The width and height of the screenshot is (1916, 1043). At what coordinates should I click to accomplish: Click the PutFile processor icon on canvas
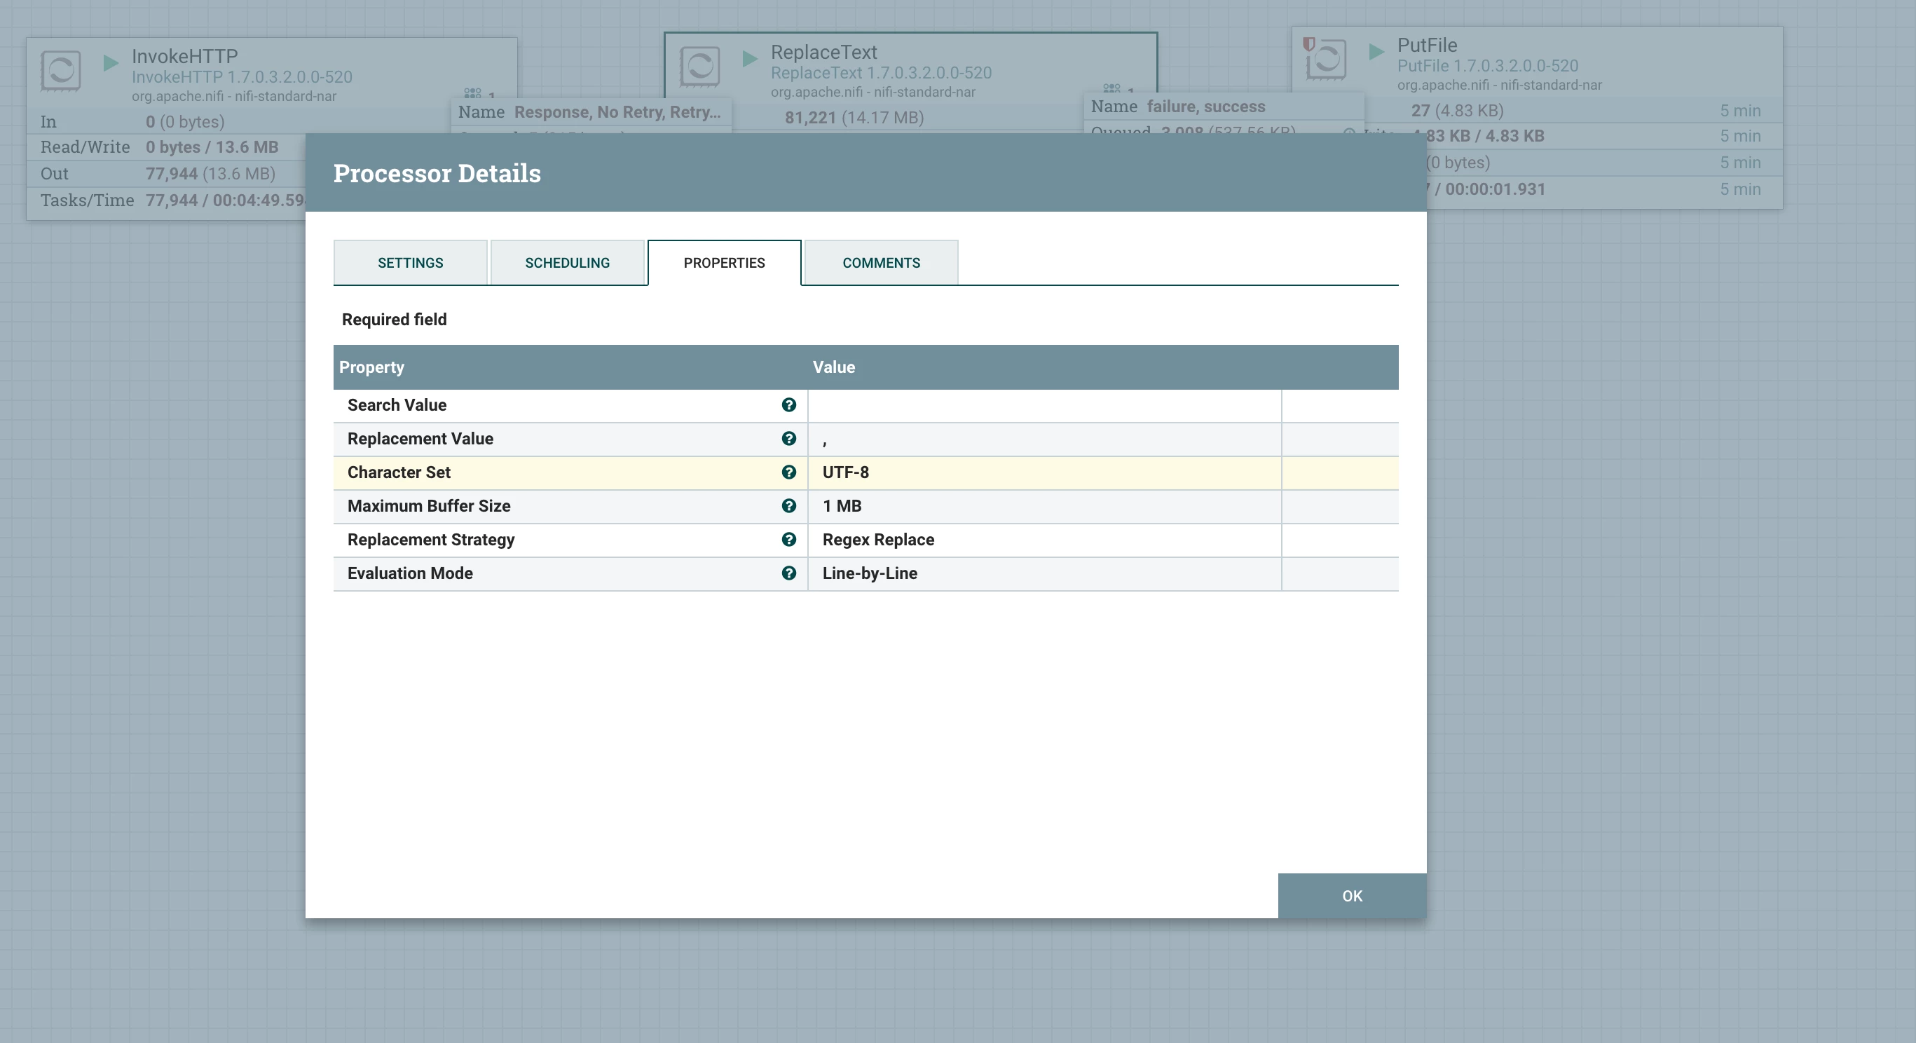1325,59
